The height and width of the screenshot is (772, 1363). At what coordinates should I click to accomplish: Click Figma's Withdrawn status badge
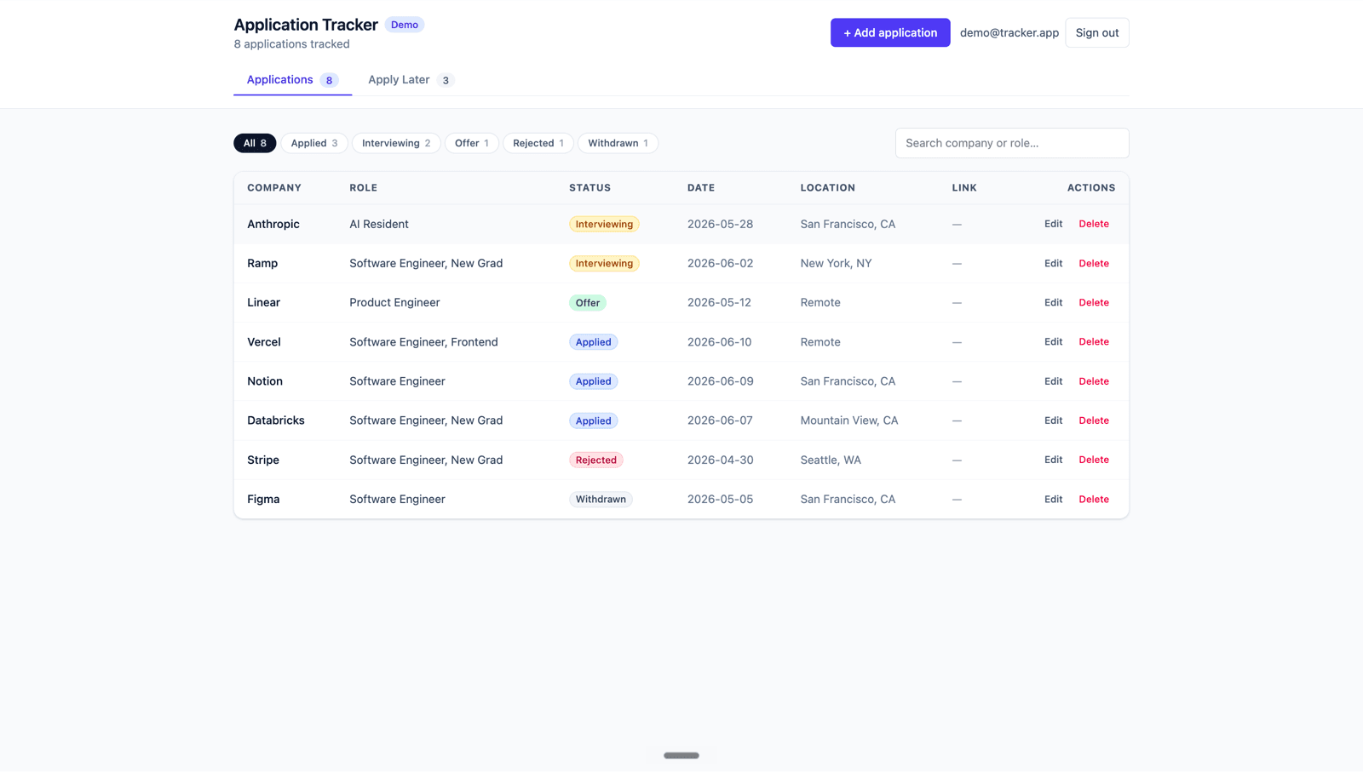coord(601,499)
